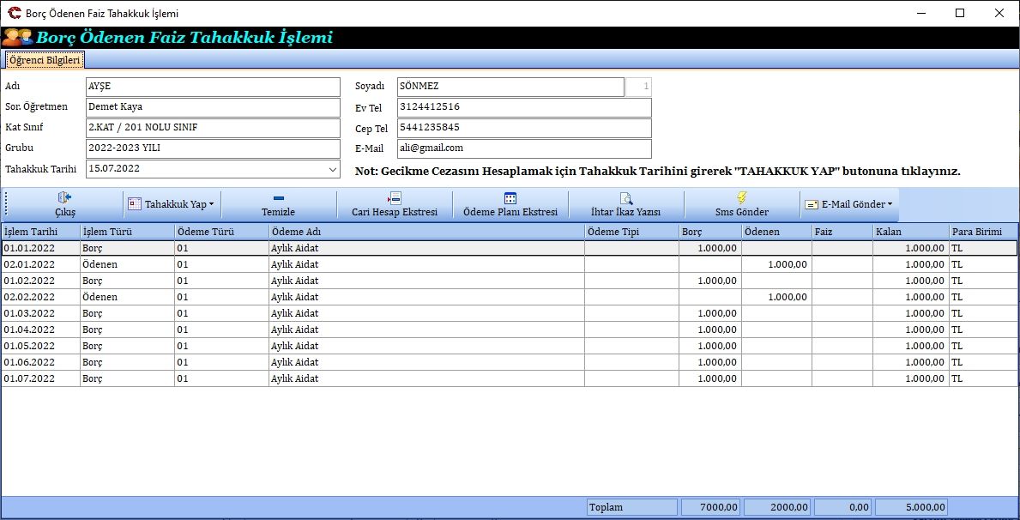Switch to the Öğrenci Bilgileri tab
Screen dimensions: 1020x520
tap(45, 60)
